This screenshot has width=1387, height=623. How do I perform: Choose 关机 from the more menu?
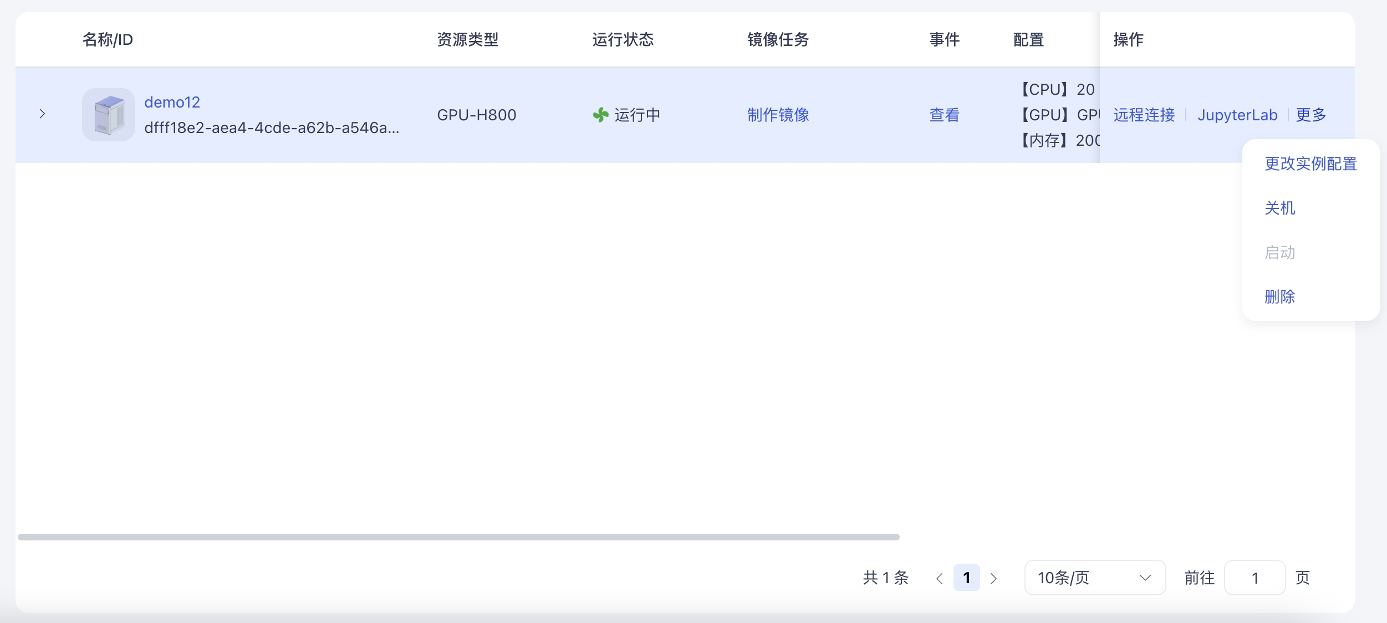[x=1279, y=208]
